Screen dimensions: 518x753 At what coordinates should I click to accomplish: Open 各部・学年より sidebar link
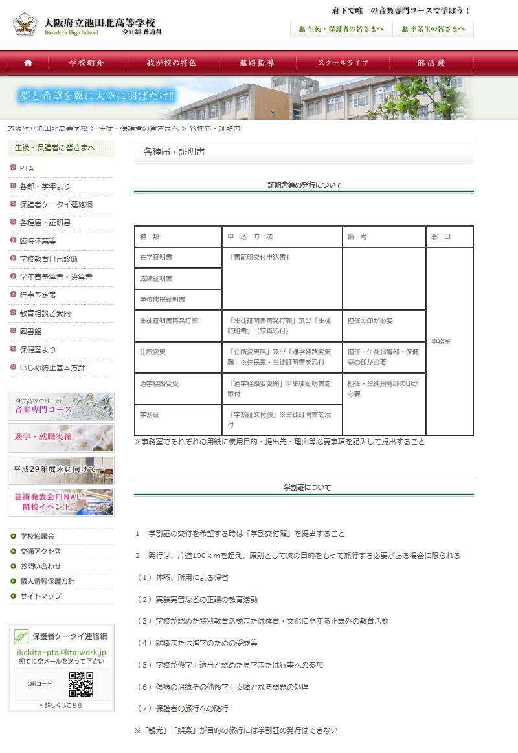(x=45, y=186)
